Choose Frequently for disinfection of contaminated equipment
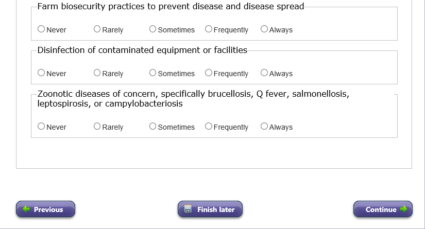Image resolution: width=425 pixels, height=229 pixels. click(208, 73)
